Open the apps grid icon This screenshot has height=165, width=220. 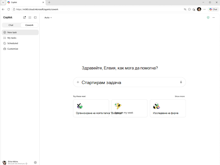30,17
